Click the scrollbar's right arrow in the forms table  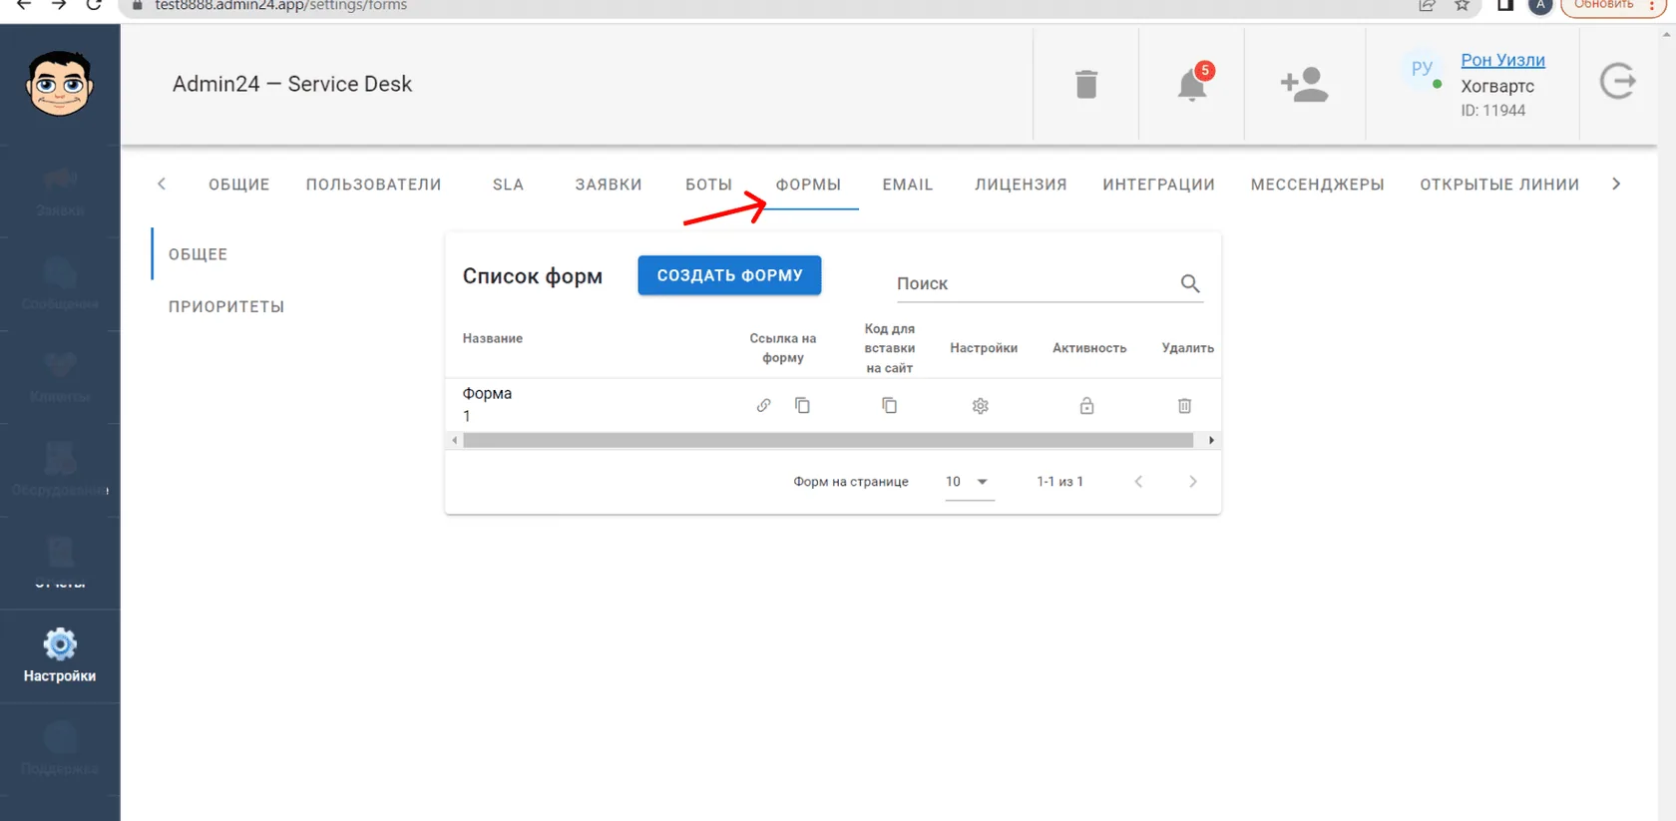point(1211,440)
